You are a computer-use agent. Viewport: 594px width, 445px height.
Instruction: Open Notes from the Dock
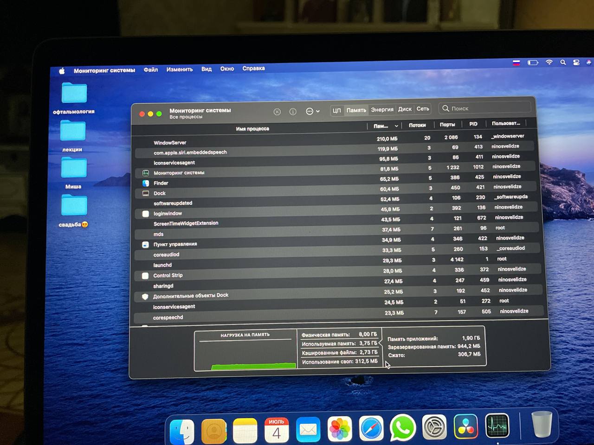point(245,431)
